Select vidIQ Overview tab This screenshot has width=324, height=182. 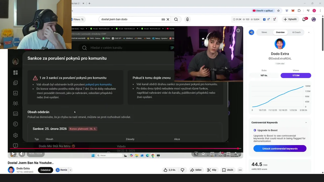280,32
